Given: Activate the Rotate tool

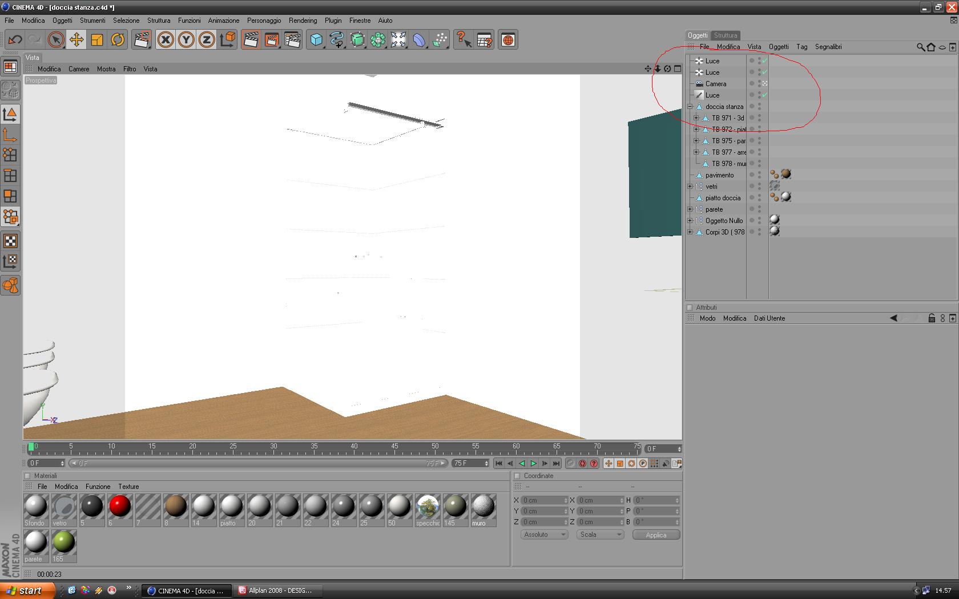Looking at the screenshot, I should [118, 40].
